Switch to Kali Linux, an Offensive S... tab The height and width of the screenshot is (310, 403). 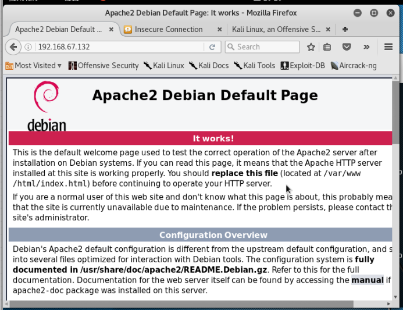281,29
